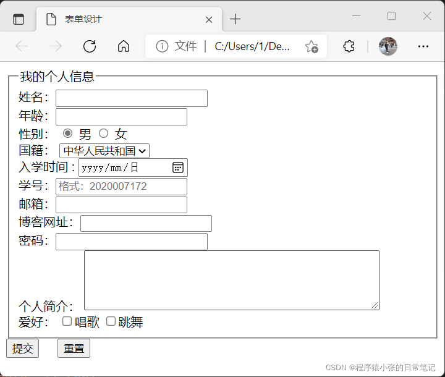The height and width of the screenshot is (377, 445).
Task: Click the 爱好 label text
Action: pyautogui.click(x=33, y=322)
